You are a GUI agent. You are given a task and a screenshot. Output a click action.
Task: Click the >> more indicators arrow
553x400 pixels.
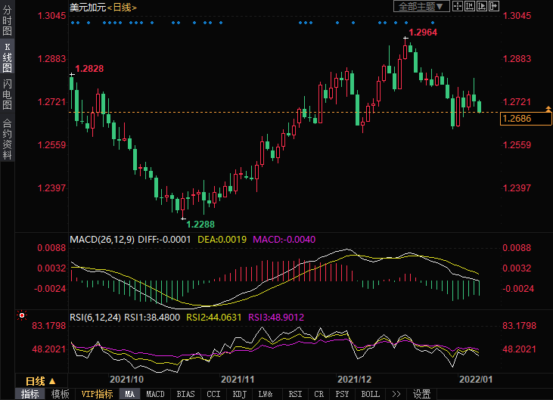[396, 394]
